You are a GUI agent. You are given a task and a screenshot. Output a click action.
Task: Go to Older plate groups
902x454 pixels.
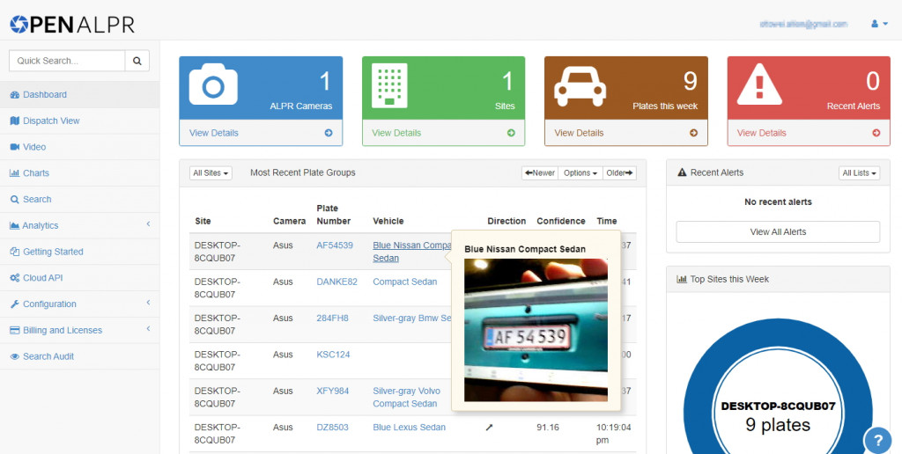click(x=619, y=173)
